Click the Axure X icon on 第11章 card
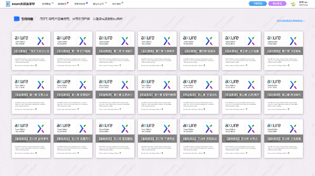Viewport: 315px width, 176px height. [209, 84]
